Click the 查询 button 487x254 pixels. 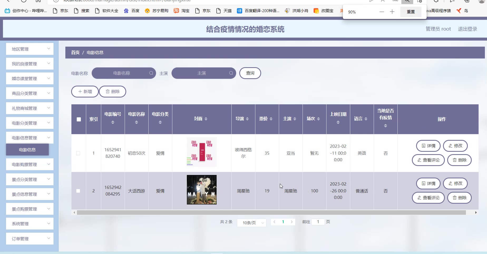click(250, 73)
